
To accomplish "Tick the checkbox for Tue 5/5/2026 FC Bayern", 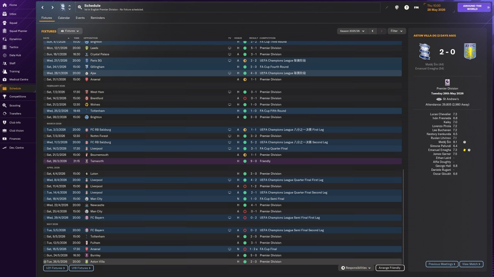I will 45,230.
